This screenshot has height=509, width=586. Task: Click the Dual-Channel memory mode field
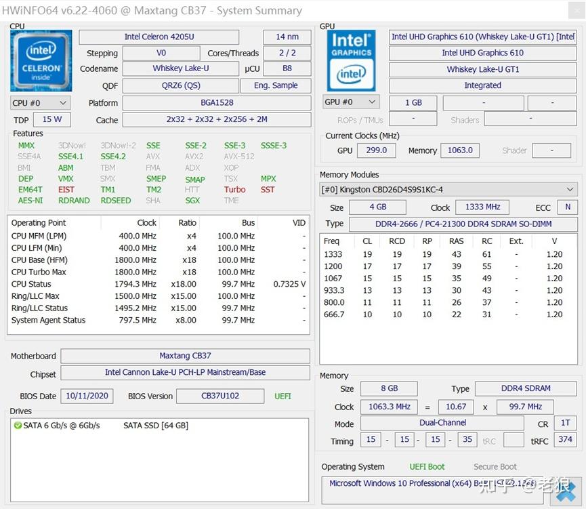click(x=442, y=423)
